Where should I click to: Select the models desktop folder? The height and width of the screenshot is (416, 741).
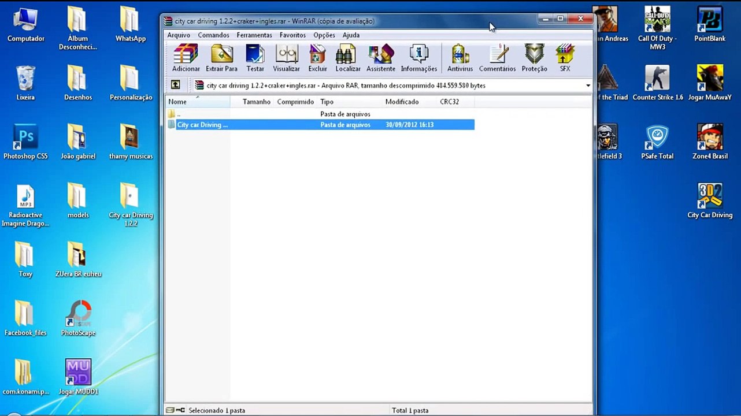78,200
